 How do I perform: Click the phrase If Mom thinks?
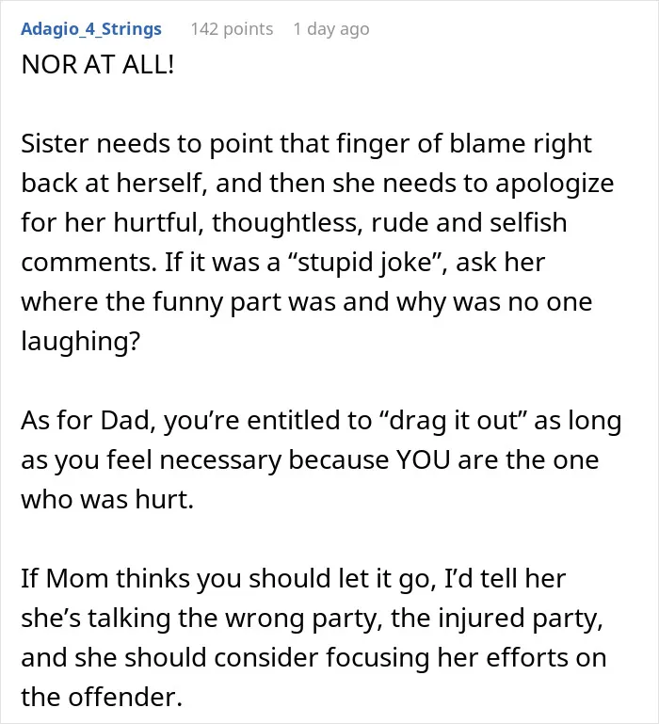(104, 579)
